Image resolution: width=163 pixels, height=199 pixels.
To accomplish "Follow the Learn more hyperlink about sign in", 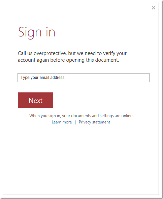I will pyautogui.click(x=62, y=122).
